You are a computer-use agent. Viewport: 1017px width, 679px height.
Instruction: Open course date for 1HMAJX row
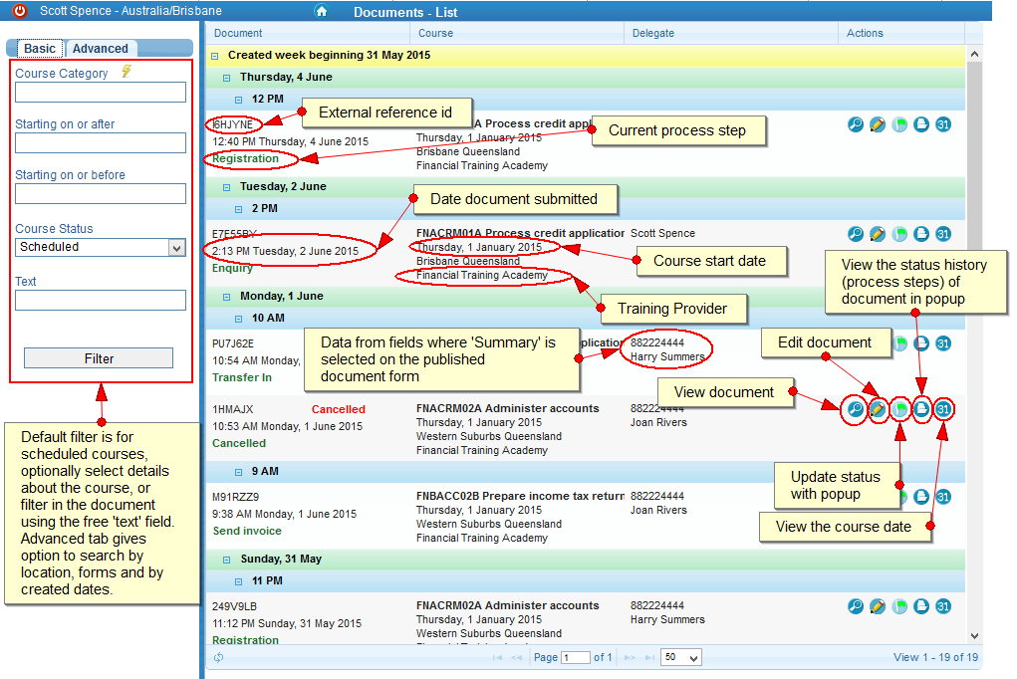pyautogui.click(x=943, y=409)
